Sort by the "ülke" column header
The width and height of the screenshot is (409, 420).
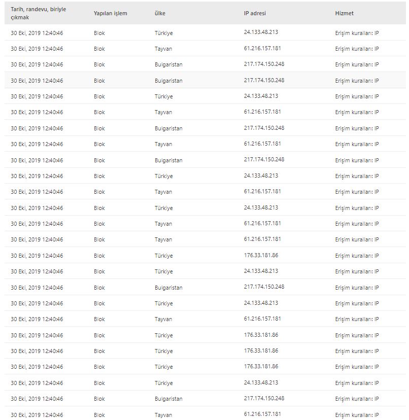(160, 13)
